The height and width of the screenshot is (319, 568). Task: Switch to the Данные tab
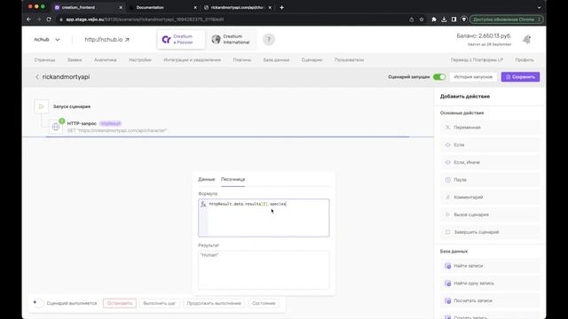pyautogui.click(x=207, y=179)
